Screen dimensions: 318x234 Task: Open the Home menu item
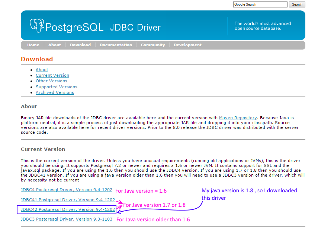click(33, 45)
